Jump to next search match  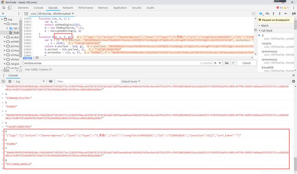click(220, 63)
